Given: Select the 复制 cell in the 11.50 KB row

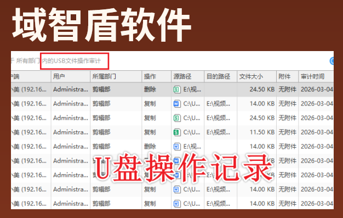Looking at the screenshot, I should [x=150, y=132].
